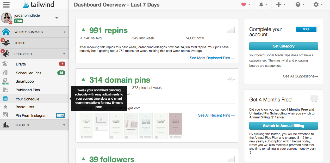Collapse the Publisher section arrow

pyautogui.click(x=64, y=54)
